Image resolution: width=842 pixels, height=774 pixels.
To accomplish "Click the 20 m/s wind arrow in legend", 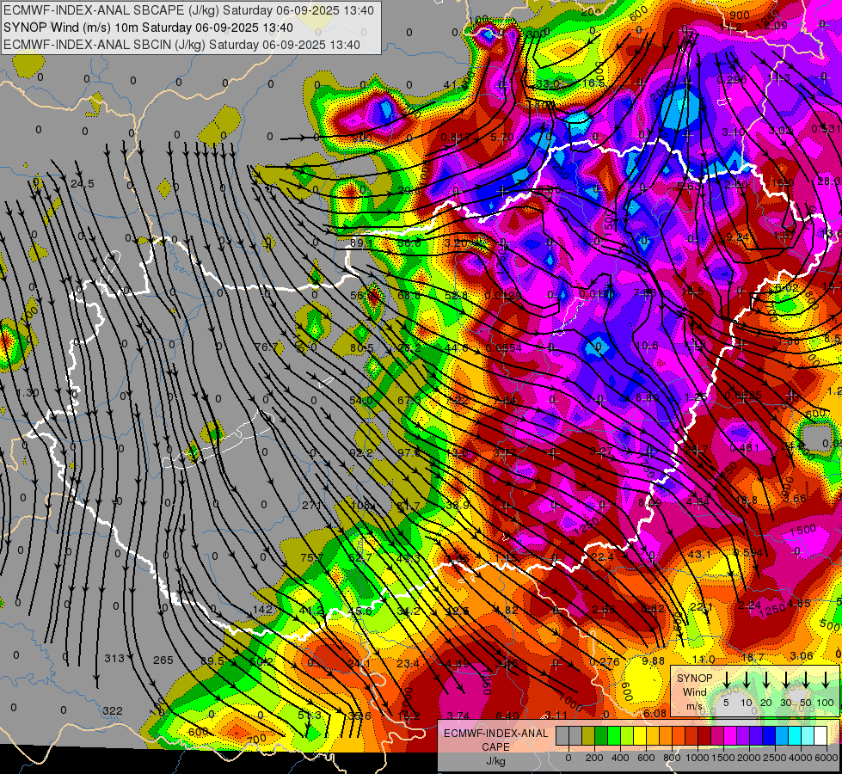I will tap(765, 680).
